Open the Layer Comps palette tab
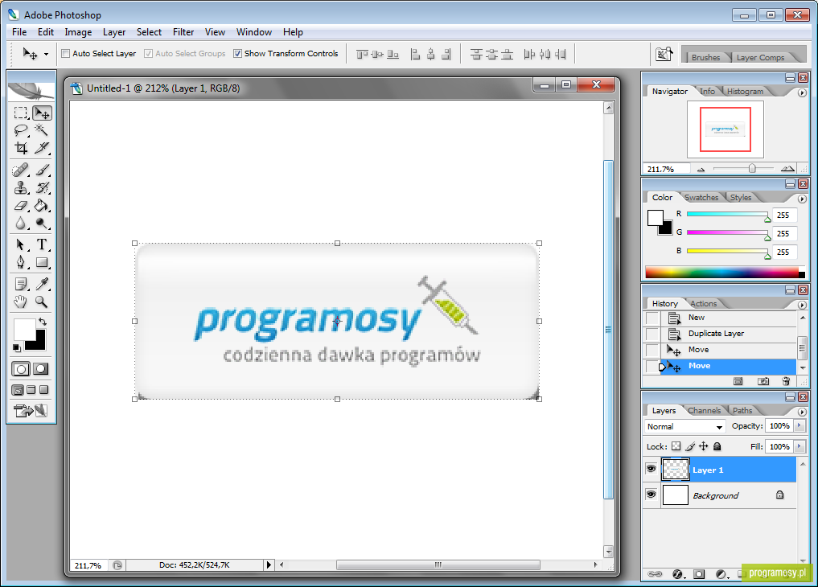Viewport: 818px width, 587px height. coord(760,57)
